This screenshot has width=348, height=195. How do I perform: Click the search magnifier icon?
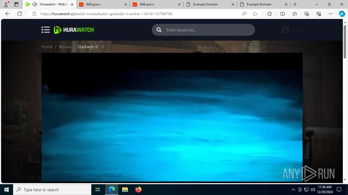pyautogui.click(x=159, y=30)
